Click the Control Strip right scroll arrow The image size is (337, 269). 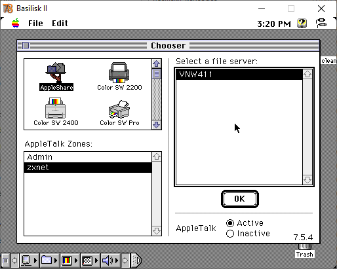point(125,260)
